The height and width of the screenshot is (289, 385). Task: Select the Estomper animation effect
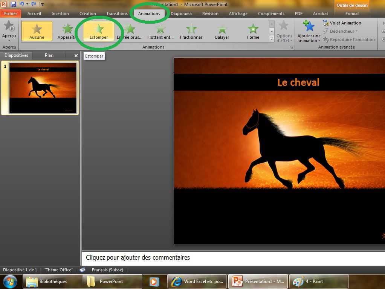click(99, 31)
